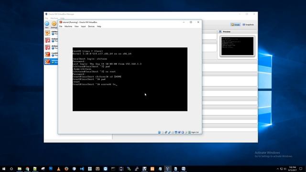Toggle the mouse integration indicator
Viewport: 306px width, 172px height.
coord(186,132)
